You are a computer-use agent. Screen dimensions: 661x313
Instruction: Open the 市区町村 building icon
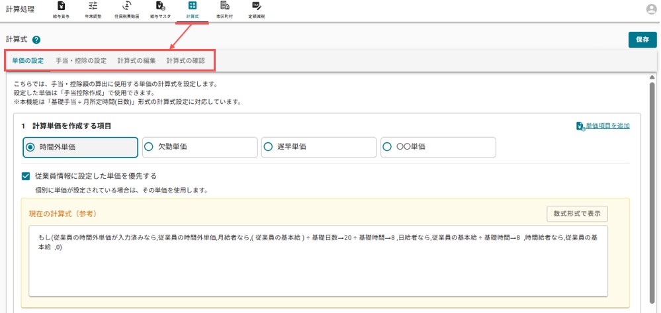tap(225, 6)
